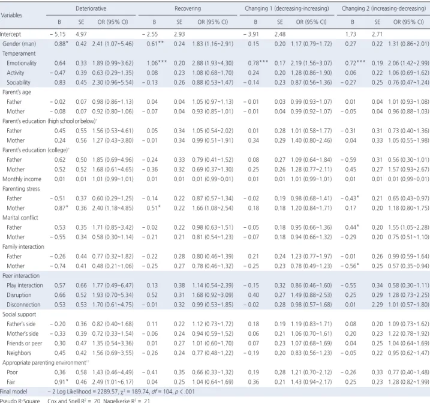
Task: Select the 'Social support' section label
Action: (x=19, y=314)
